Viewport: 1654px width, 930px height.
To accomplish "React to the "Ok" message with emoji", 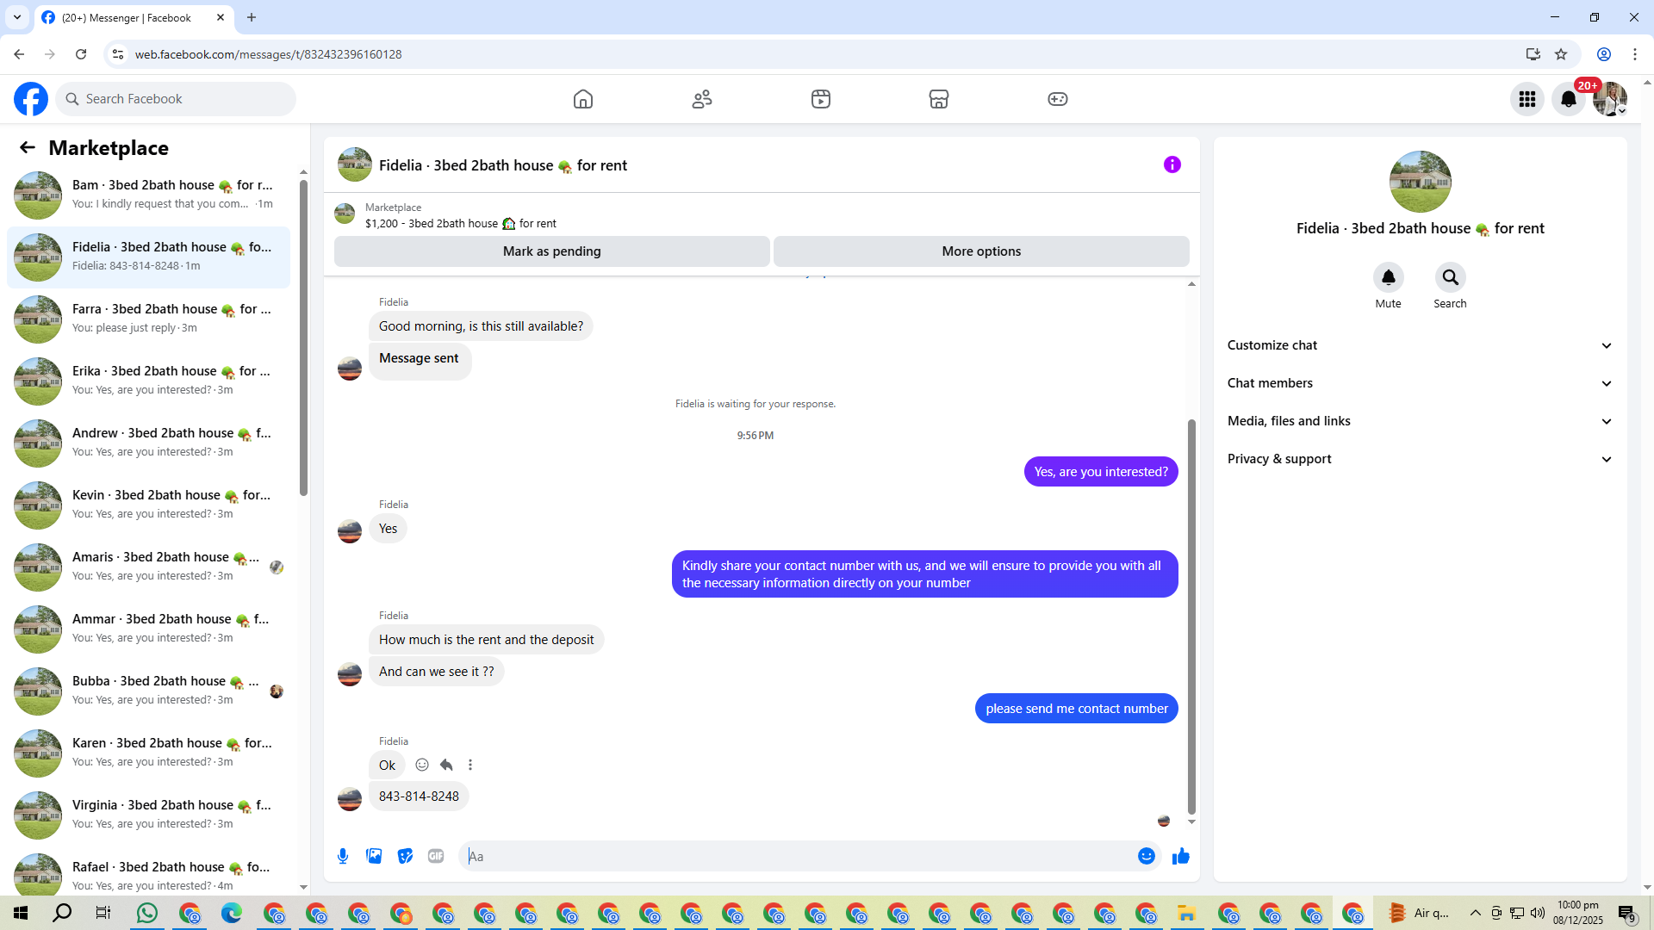I will click(422, 765).
